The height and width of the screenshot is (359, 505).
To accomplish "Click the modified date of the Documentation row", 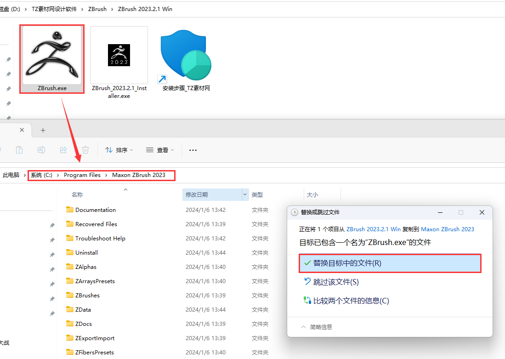I will [205, 210].
